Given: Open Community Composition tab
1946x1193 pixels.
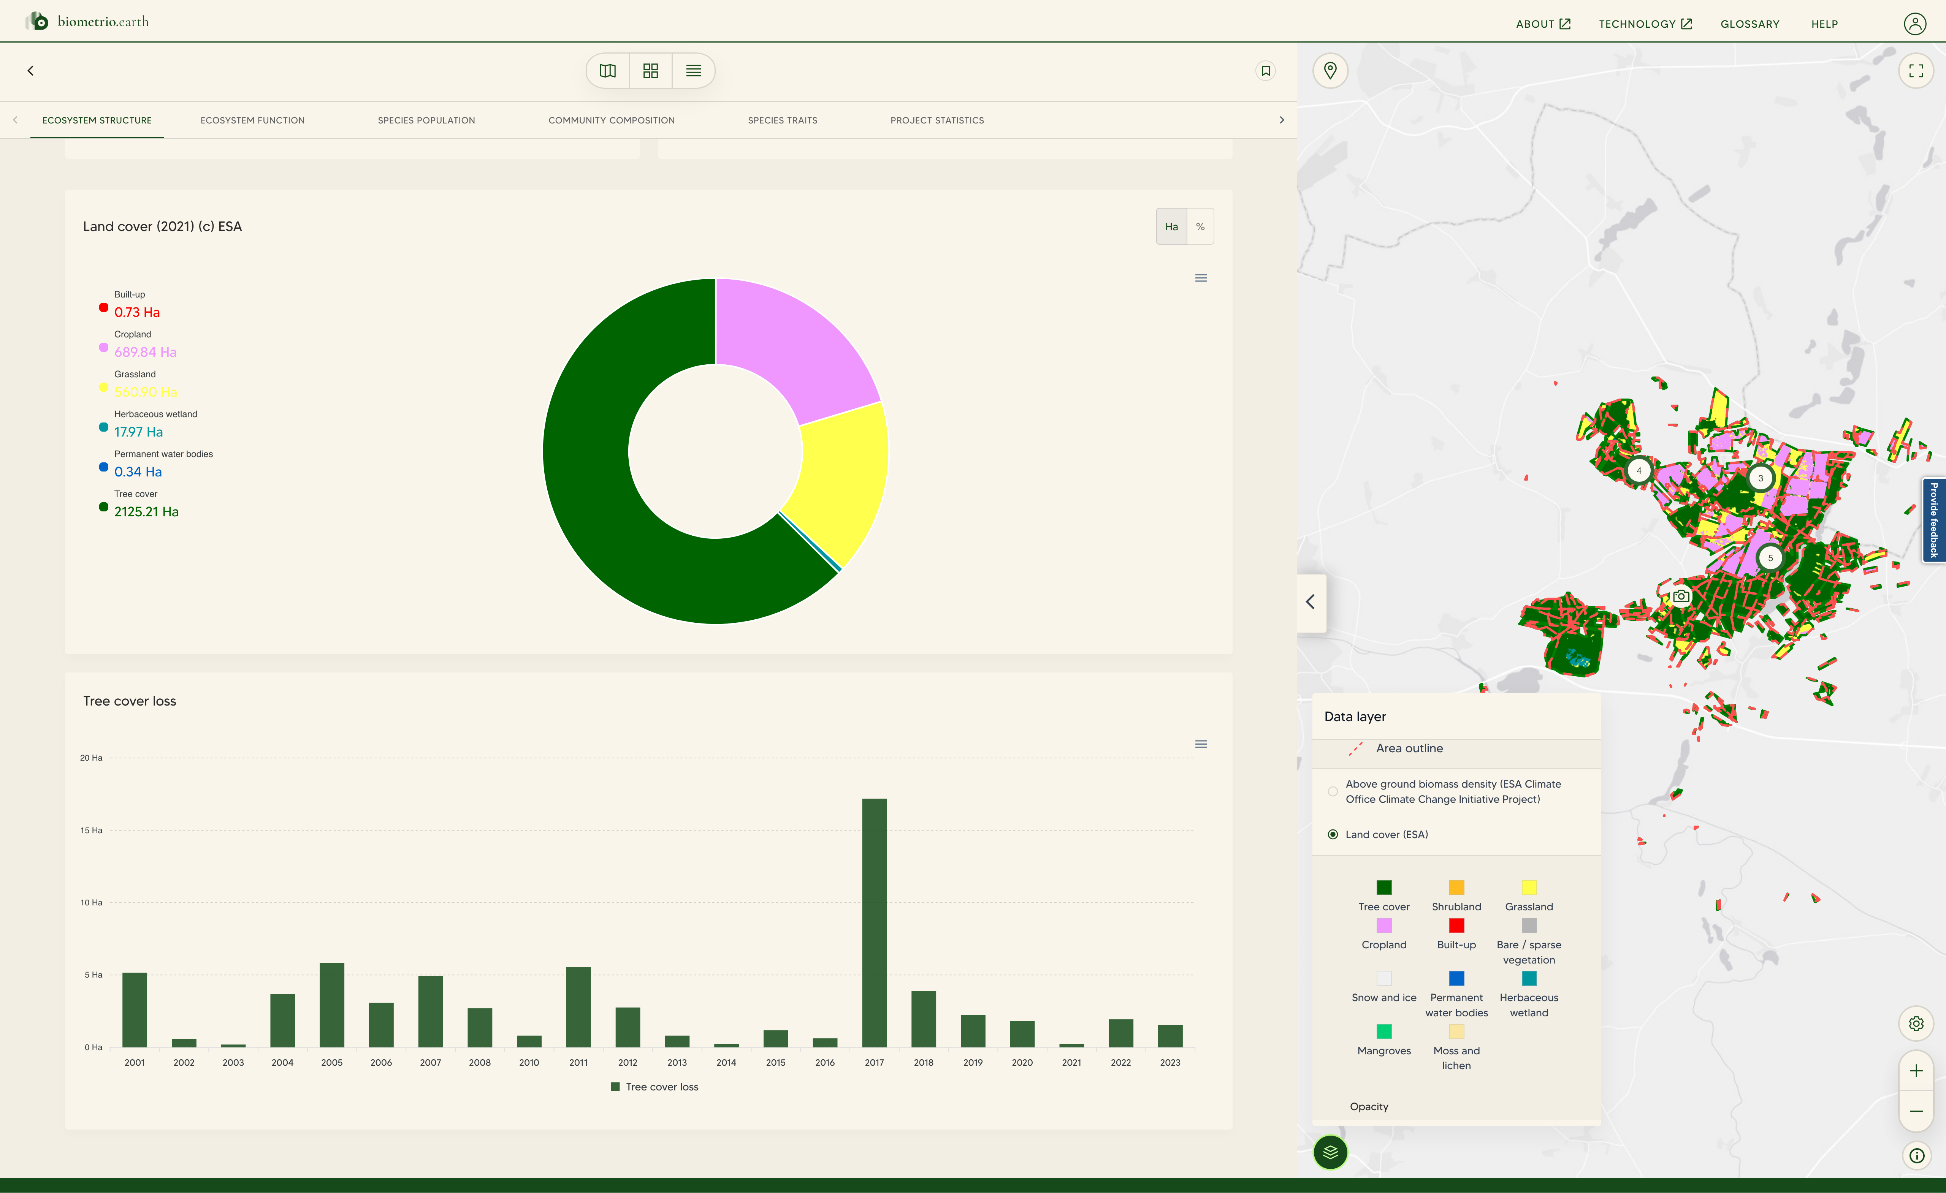Looking at the screenshot, I should coord(611,121).
